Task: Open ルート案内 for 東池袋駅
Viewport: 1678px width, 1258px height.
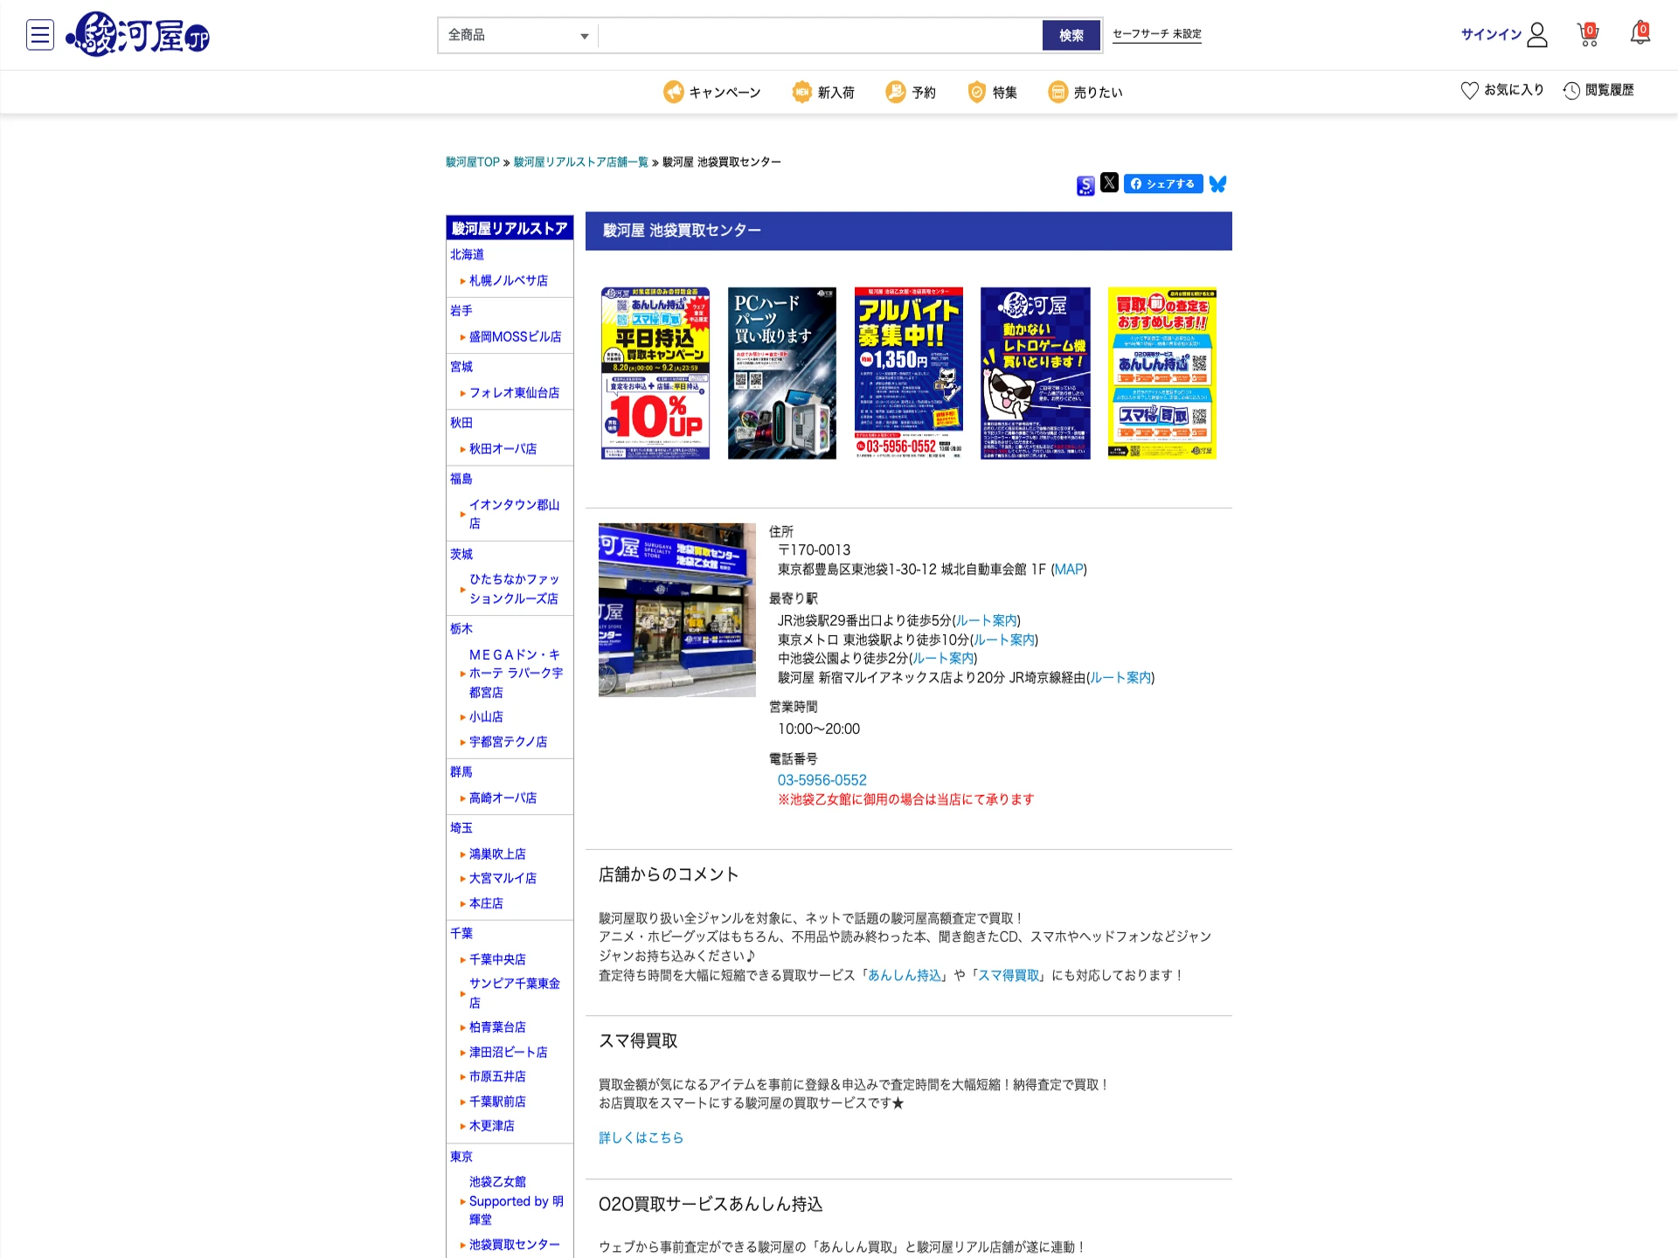Action: (1004, 640)
